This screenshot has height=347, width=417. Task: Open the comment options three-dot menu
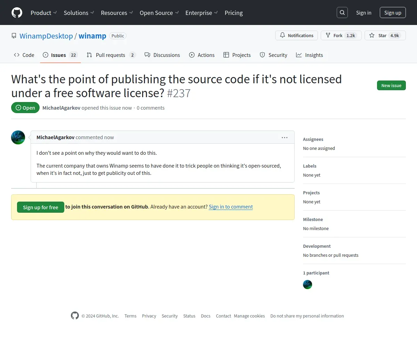coord(285,137)
